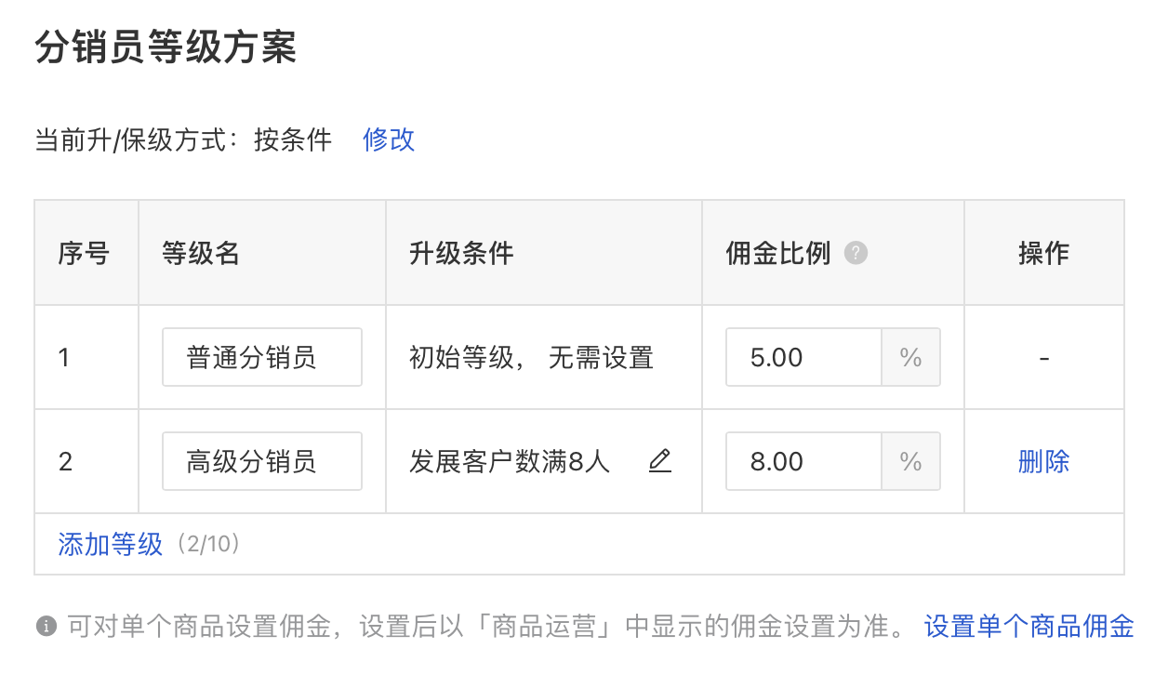This screenshot has width=1168, height=675.
Task: Click the 初始等级, 无需设置 condition text
Action: (x=531, y=357)
